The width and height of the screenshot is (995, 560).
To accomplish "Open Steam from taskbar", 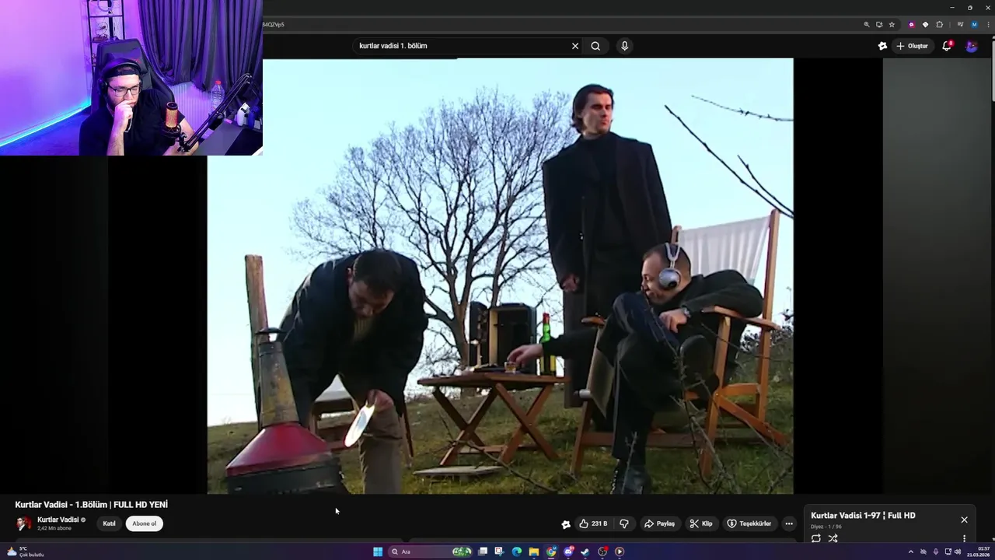I will pyautogui.click(x=585, y=551).
